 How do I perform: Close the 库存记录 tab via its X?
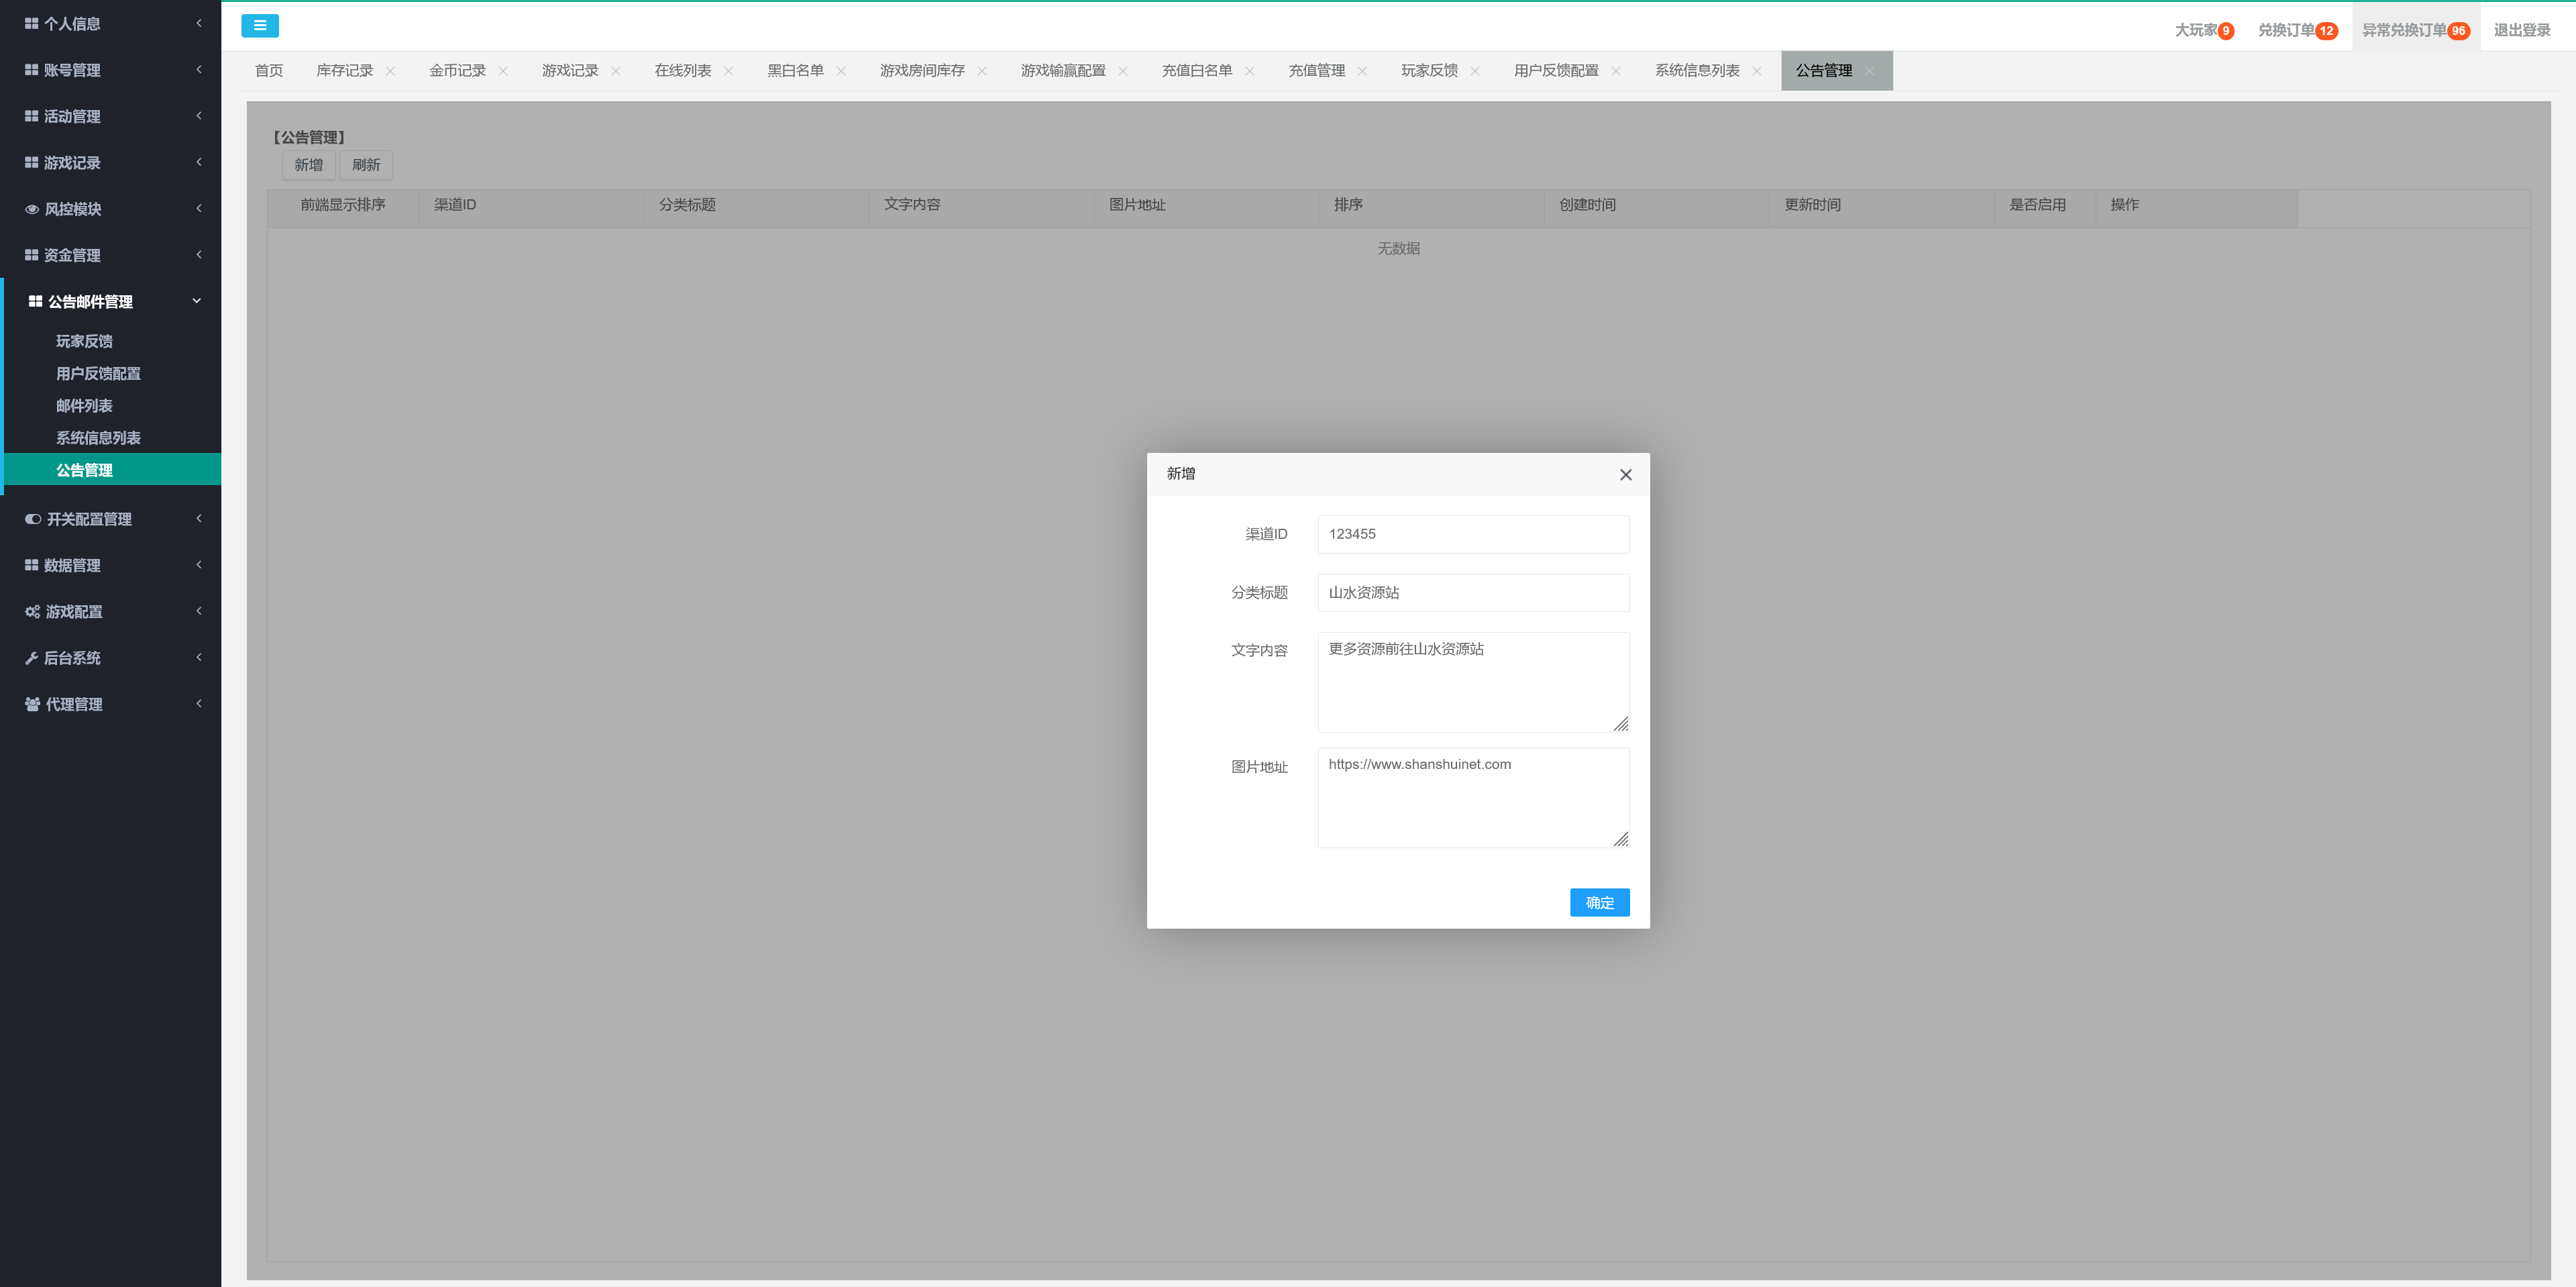pos(390,71)
